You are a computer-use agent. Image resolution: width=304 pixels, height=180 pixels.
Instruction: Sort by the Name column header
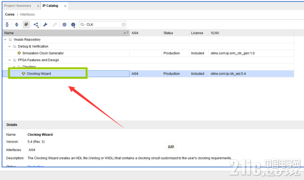[66, 33]
